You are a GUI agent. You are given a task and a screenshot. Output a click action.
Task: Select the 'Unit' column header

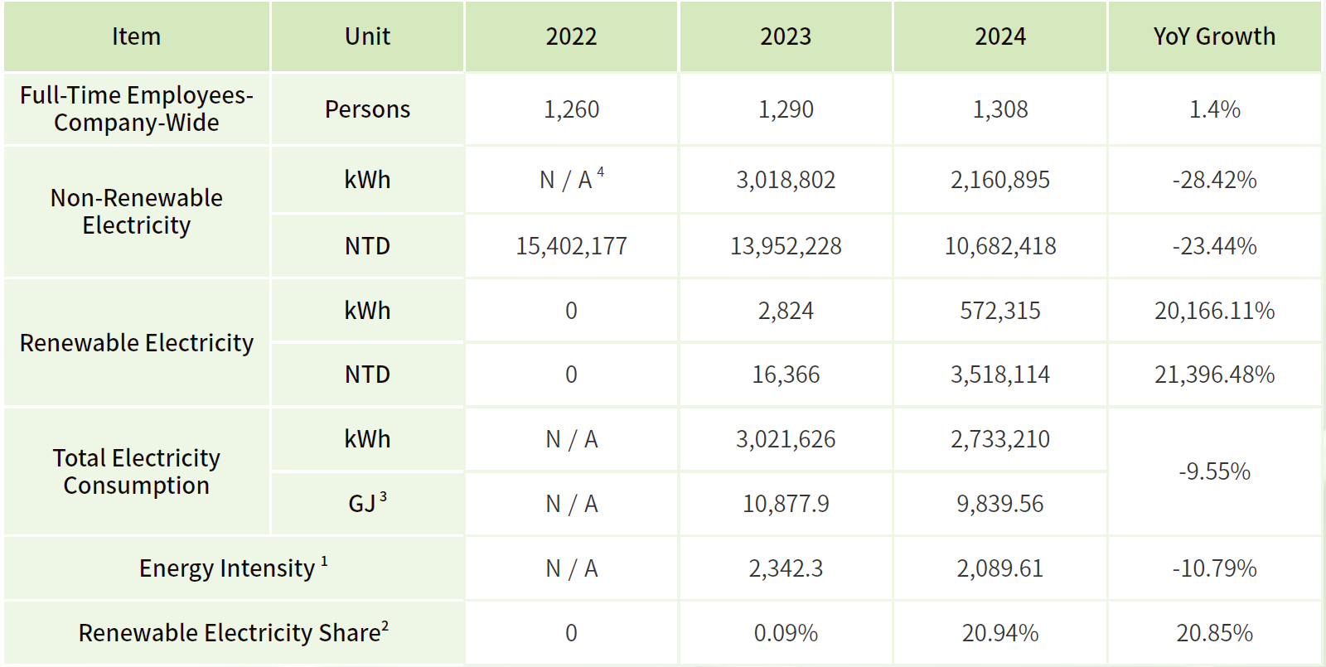(x=367, y=36)
